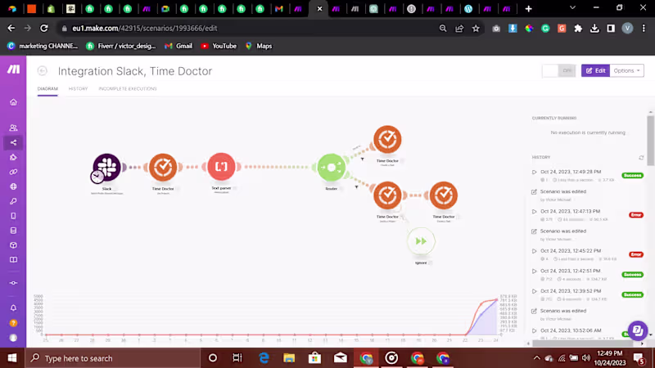This screenshot has width=655, height=368.
Task: Click the Windows search box
Action: click(x=113, y=358)
